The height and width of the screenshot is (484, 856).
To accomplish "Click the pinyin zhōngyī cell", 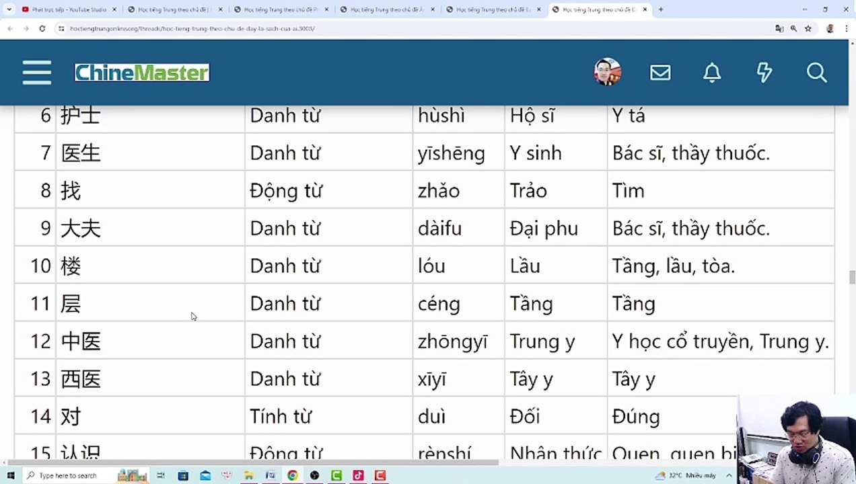I will pos(458,341).
